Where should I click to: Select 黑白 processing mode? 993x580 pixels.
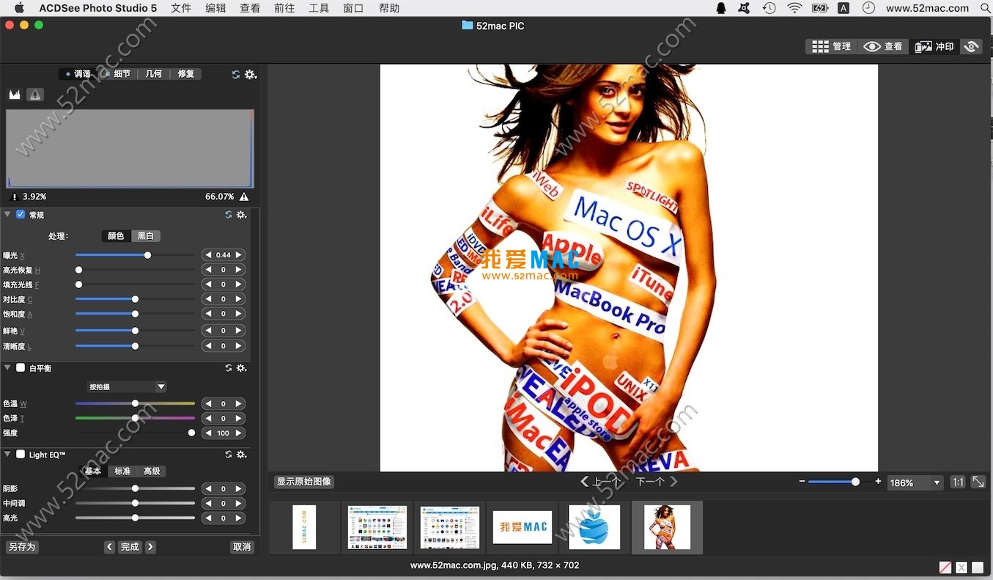(x=146, y=236)
